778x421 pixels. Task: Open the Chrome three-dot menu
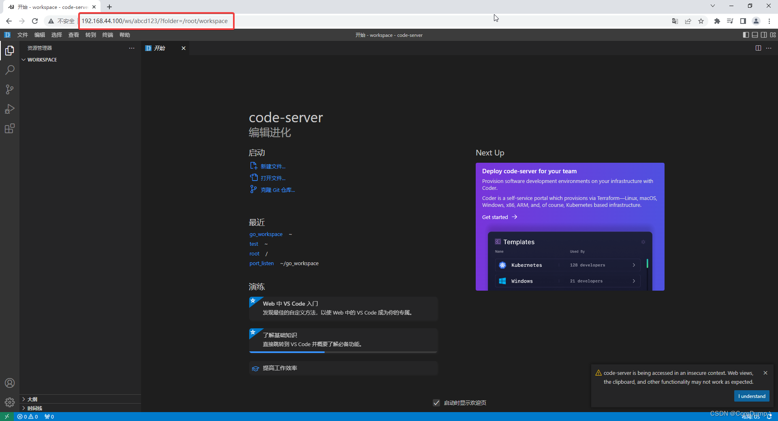pos(769,21)
